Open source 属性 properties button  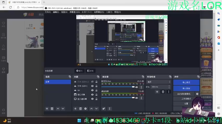[79, 71]
